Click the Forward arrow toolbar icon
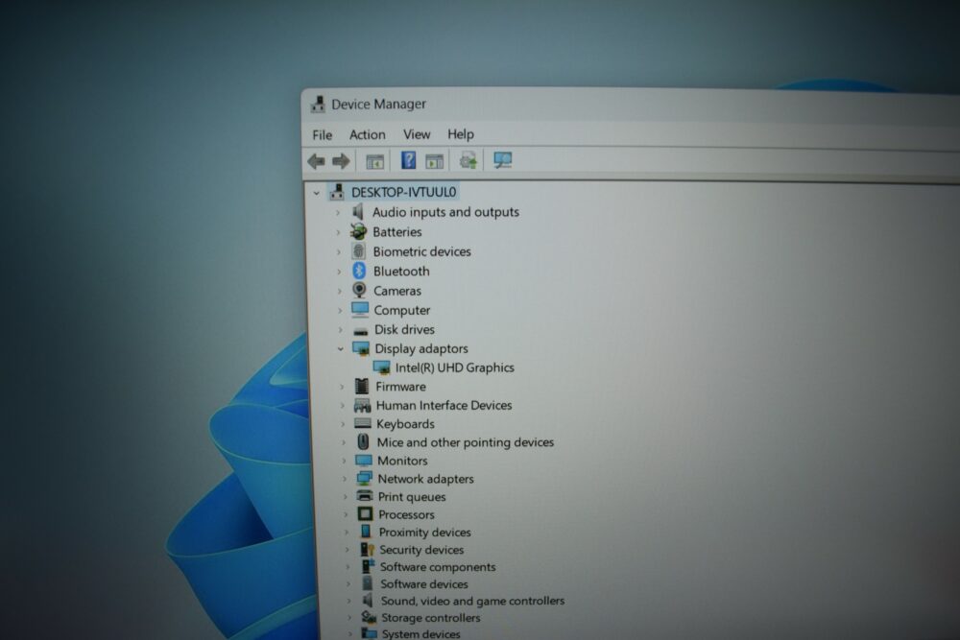This screenshot has width=960, height=640. coord(341,161)
